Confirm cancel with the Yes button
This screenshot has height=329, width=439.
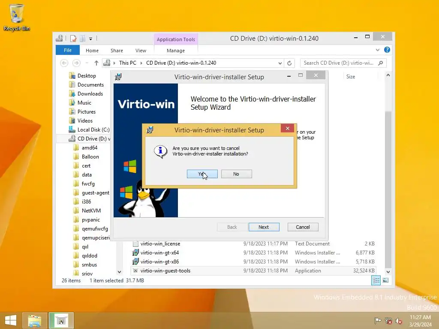[x=202, y=174]
